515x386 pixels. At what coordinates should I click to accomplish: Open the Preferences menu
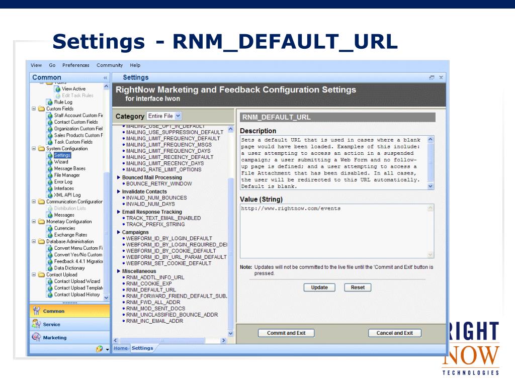coord(76,65)
